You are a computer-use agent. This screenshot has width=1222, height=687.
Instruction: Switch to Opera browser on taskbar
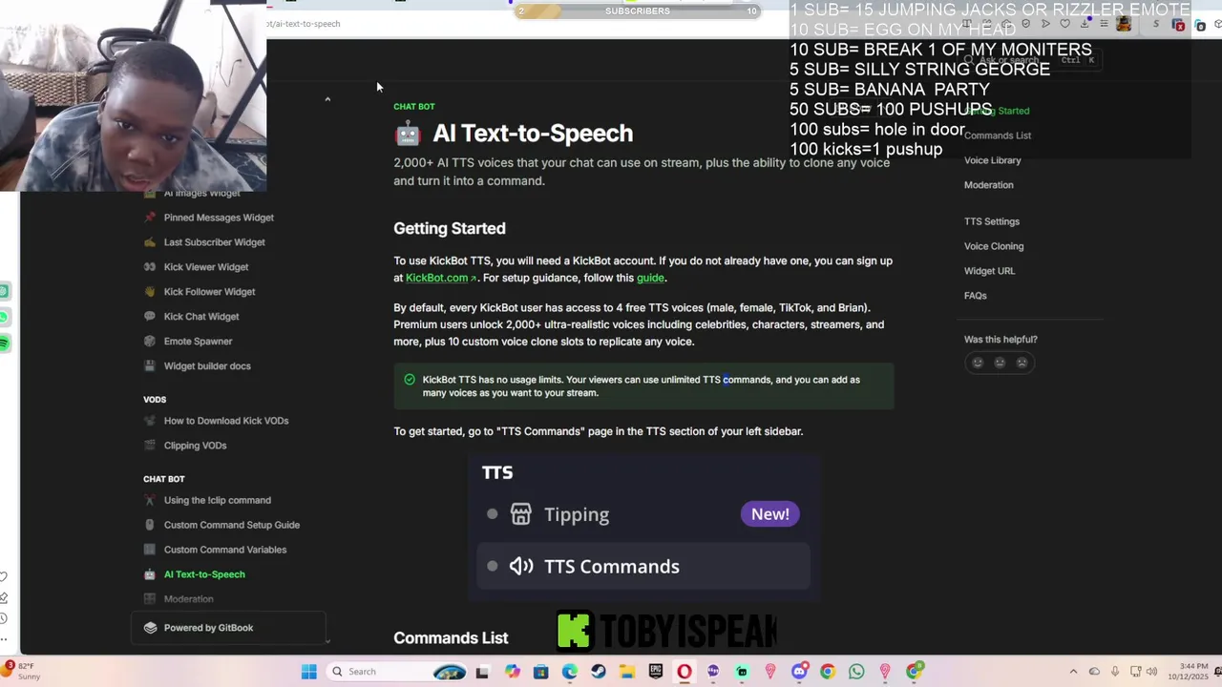(685, 672)
